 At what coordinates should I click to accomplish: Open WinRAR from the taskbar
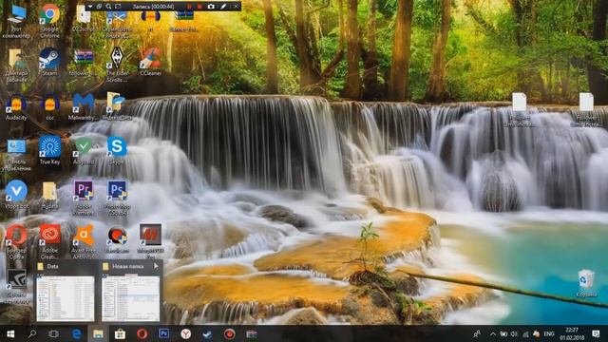[x=251, y=333]
